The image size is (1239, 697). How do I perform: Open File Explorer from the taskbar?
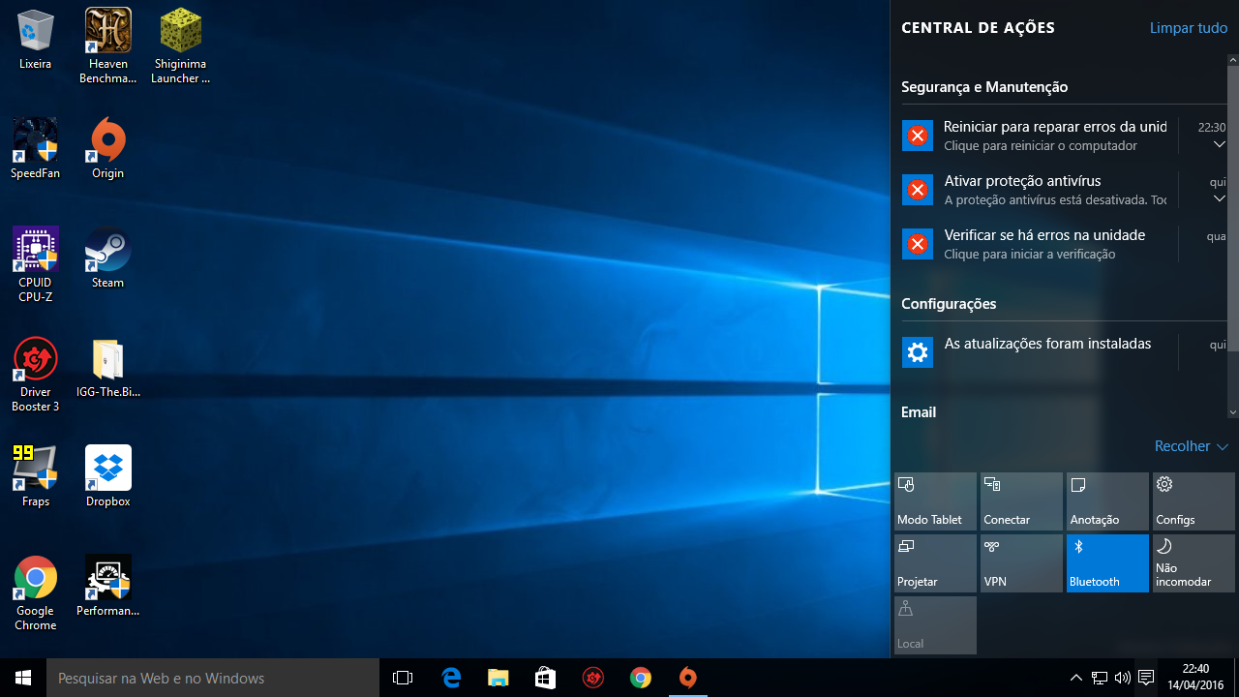pyautogui.click(x=498, y=678)
